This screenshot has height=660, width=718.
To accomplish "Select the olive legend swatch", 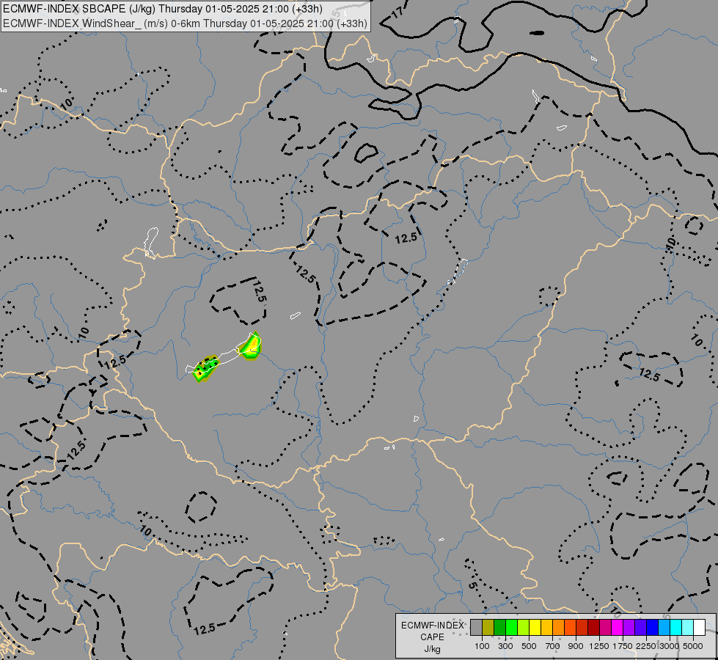I will [488, 628].
